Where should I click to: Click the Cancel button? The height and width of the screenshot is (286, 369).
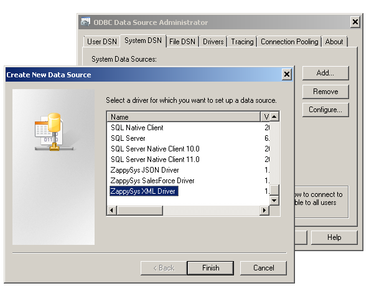point(264,268)
